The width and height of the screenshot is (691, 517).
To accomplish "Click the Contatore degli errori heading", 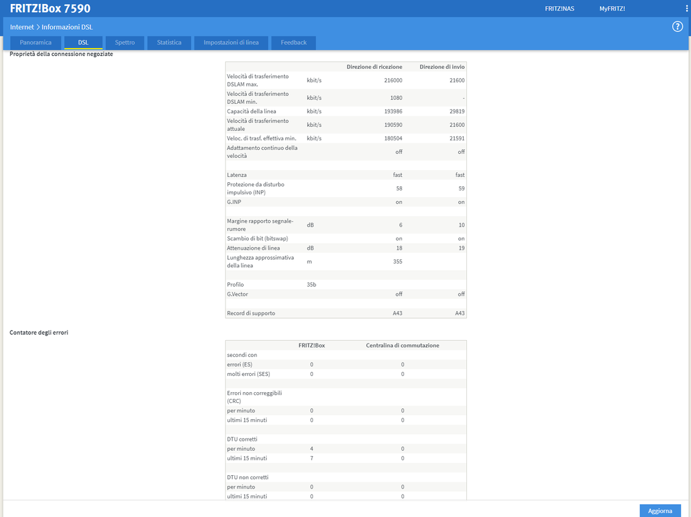I will [38, 333].
